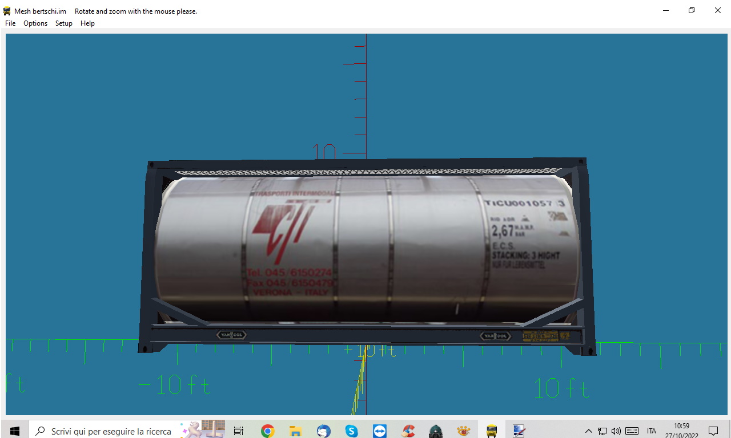
Task: Open the File menu
Action: pos(10,23)
